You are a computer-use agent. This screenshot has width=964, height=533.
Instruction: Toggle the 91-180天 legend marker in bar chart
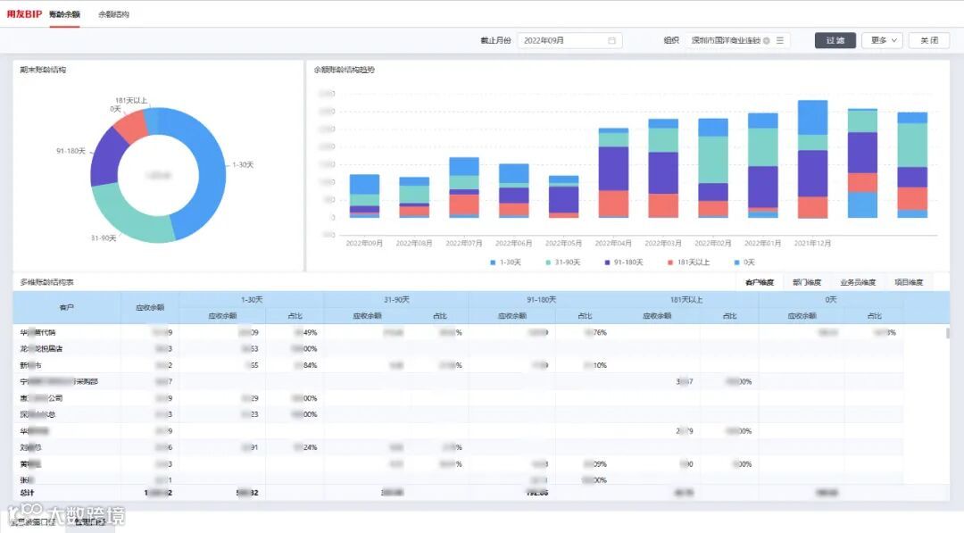(x=608, y=262)
